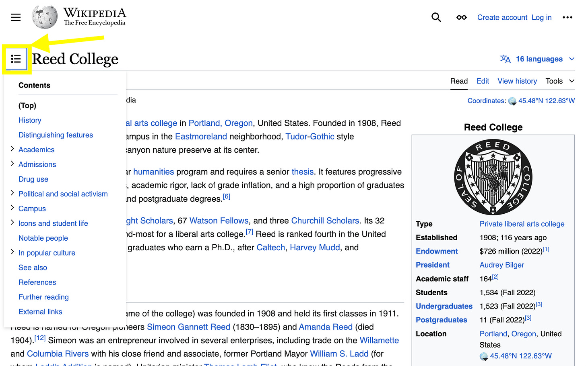Expand In popular culture section
Viewport: 586px width, 366px height.
pyautogui.click(x=12, y=252)
